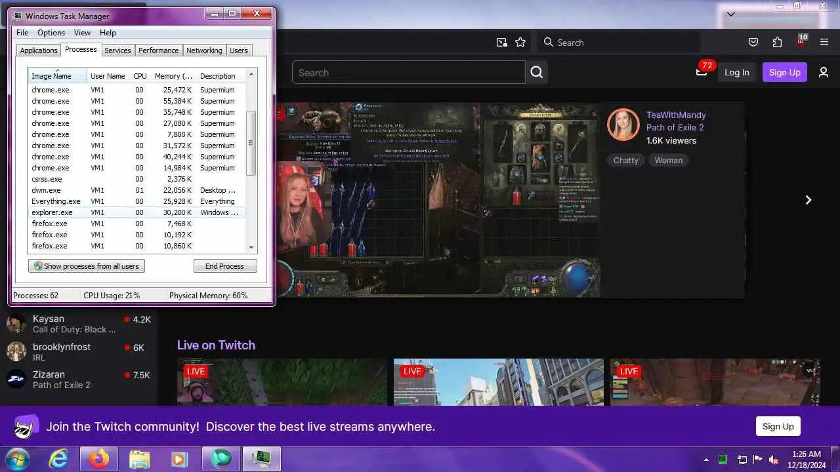The image size is (840, 472).
Task: Click the uBlock extension icon showing 10
Action: (801, 41)
